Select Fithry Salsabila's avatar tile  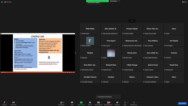(90, 41)
